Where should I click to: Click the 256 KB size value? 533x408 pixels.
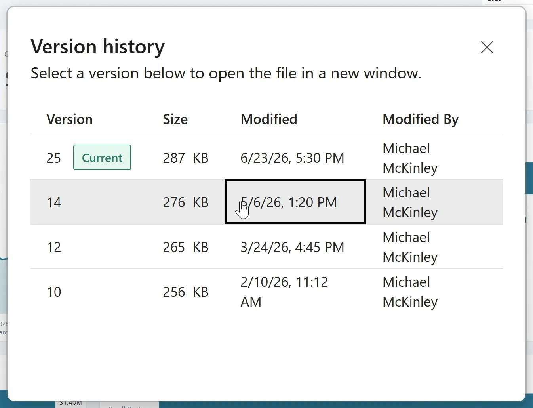click(186, 292)
